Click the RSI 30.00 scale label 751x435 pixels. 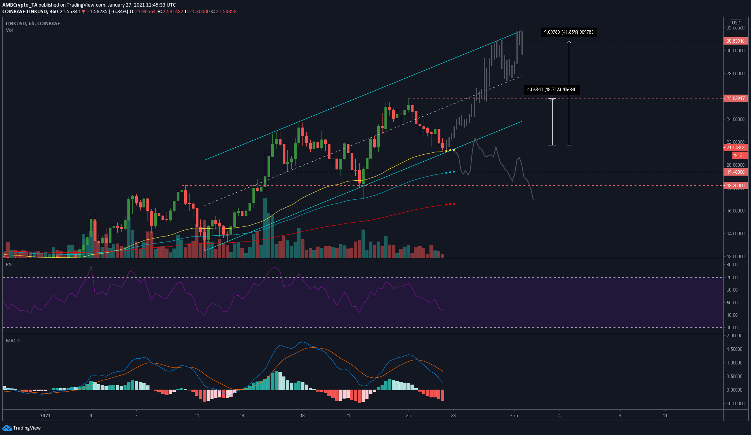click(732, 327)
